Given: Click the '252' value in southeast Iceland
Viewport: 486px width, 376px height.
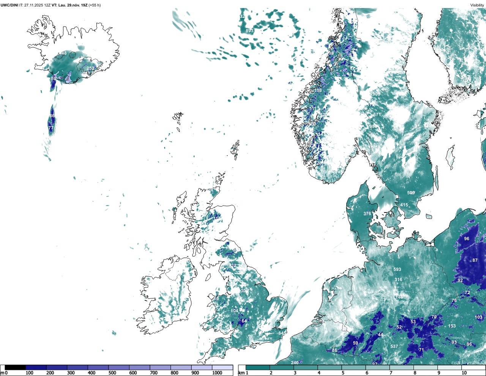Looking at the screenshot, I should pyautogui.click(x=91, y=69).
